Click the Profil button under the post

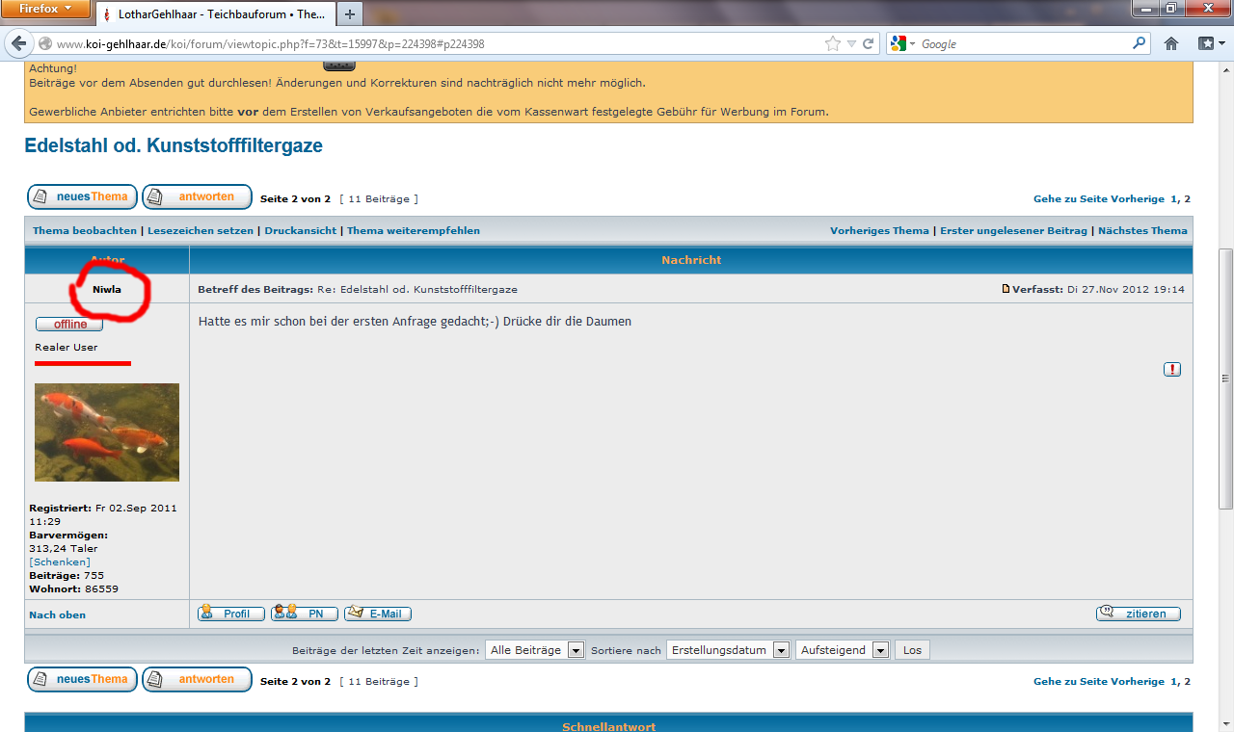click(x=231, y=614)
